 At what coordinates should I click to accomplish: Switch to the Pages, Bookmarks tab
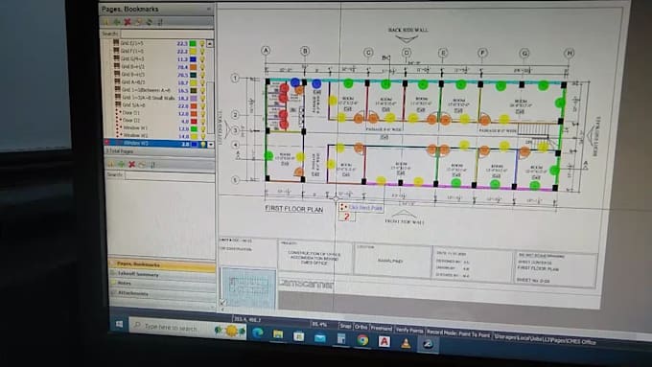(162, 264)
